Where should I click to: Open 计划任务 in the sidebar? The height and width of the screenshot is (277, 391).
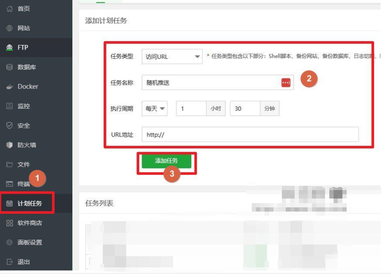click(29, 204)
